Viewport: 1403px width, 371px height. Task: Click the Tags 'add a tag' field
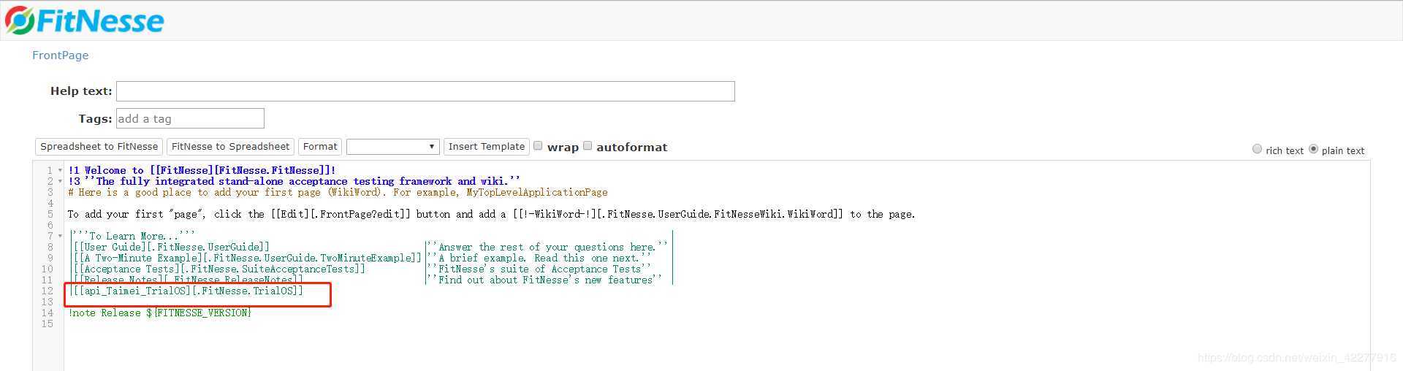[x=190, y=118]
